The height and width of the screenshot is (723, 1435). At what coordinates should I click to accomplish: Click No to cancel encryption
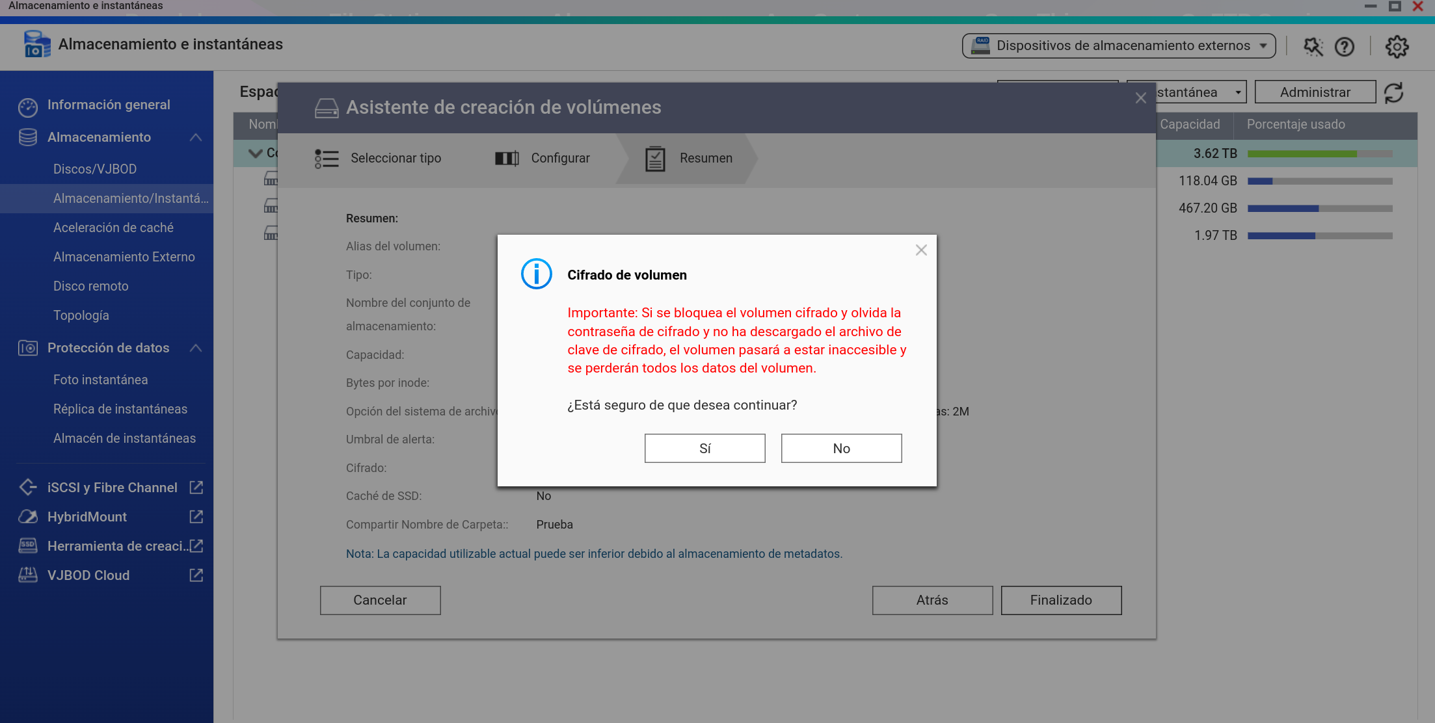840,448
